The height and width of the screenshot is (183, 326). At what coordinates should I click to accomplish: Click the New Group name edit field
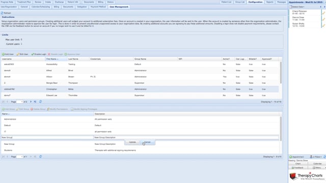click(x=47, y=137)
